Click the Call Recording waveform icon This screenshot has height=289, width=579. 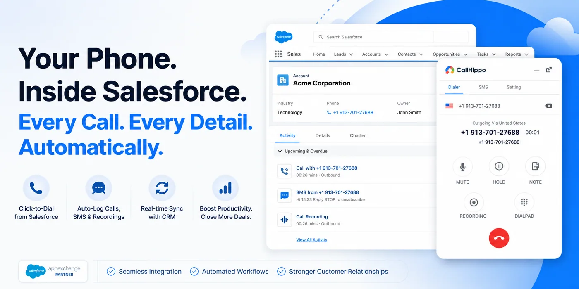point(285,220)
